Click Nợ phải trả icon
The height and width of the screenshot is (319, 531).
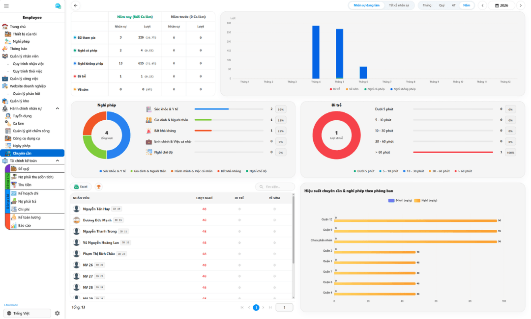click(x=14, y=201)
